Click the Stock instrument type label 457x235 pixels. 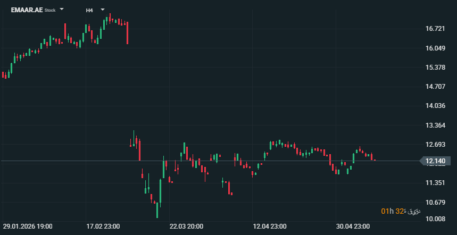(50, 10)
